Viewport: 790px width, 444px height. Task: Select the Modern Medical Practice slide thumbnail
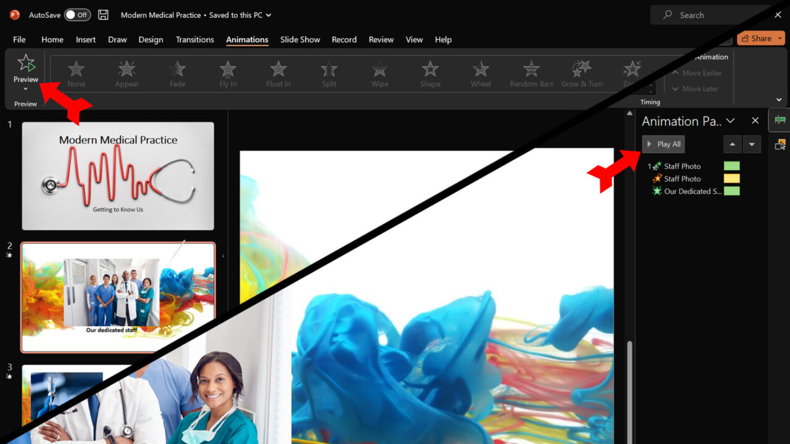click(x=118, y=176)
